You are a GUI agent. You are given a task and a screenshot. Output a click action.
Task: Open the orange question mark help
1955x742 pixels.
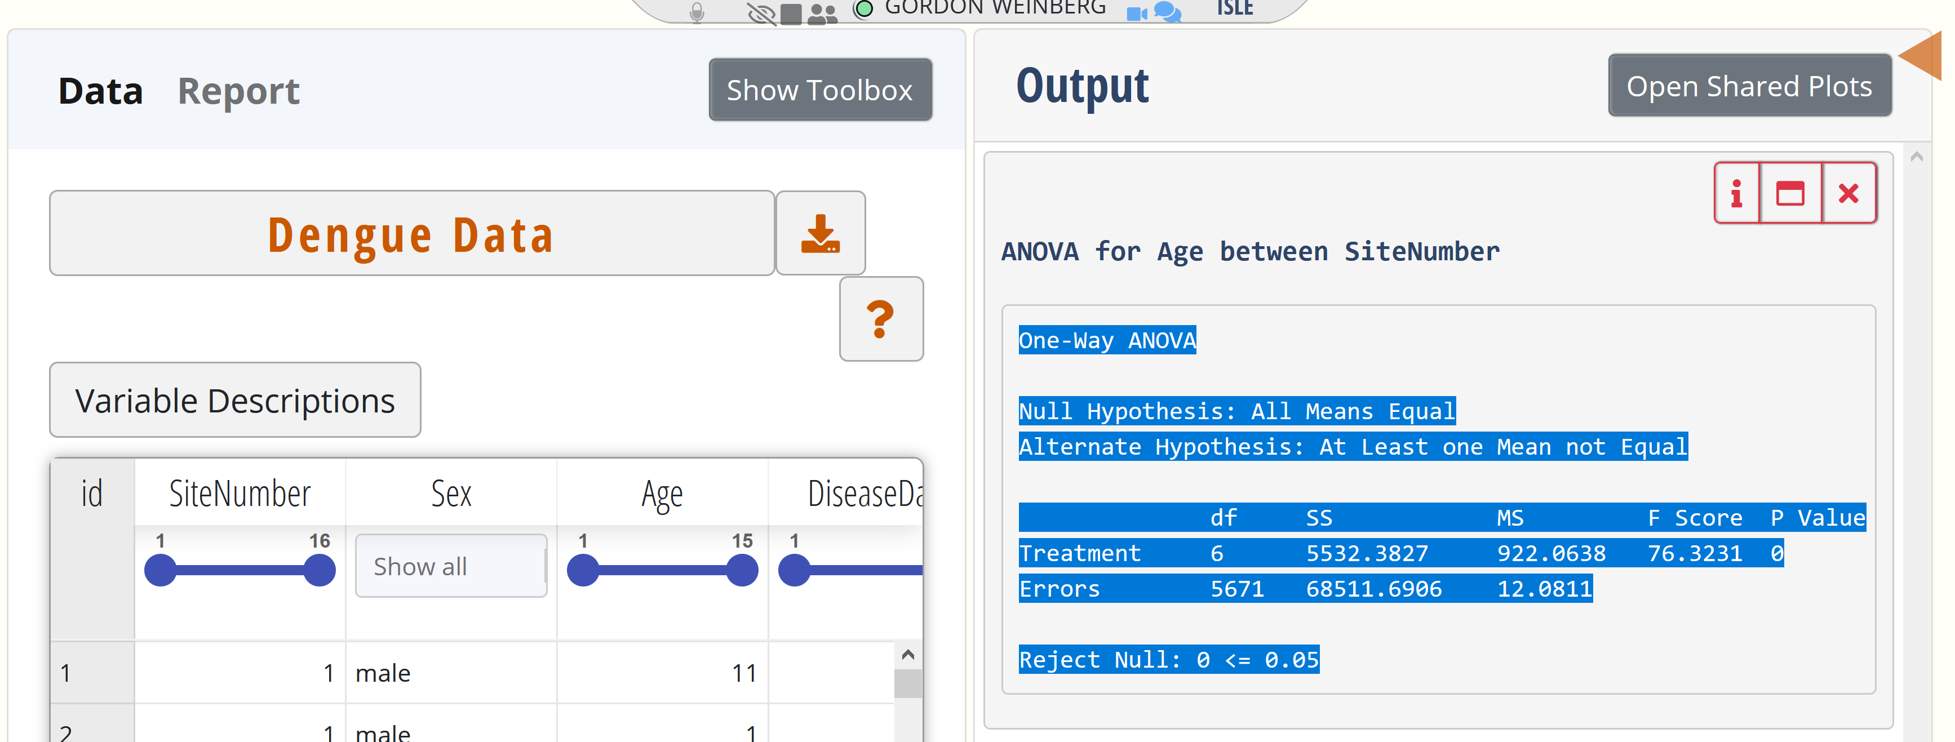coord(880,319)
